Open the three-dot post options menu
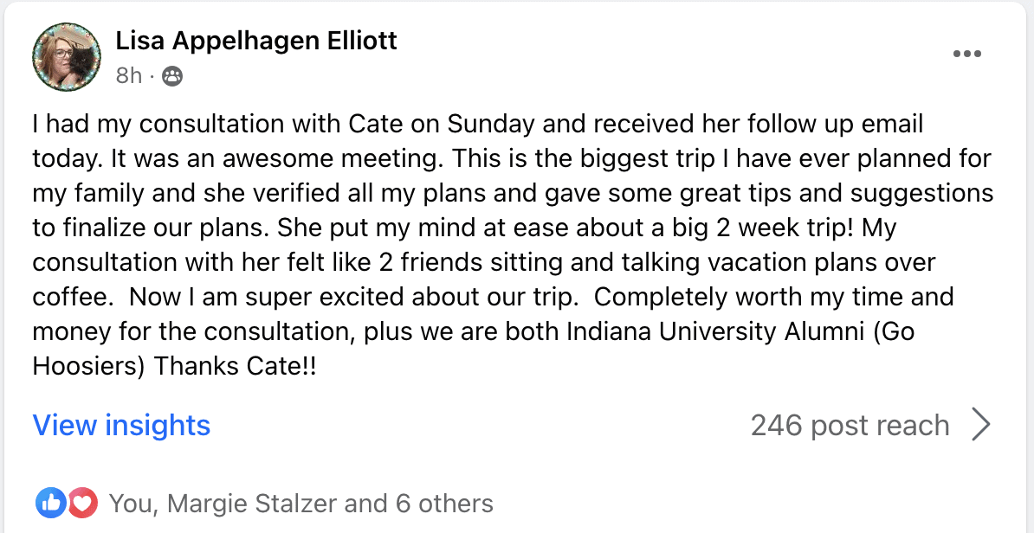The image size is (1034, 533). [x=966, y=54]
